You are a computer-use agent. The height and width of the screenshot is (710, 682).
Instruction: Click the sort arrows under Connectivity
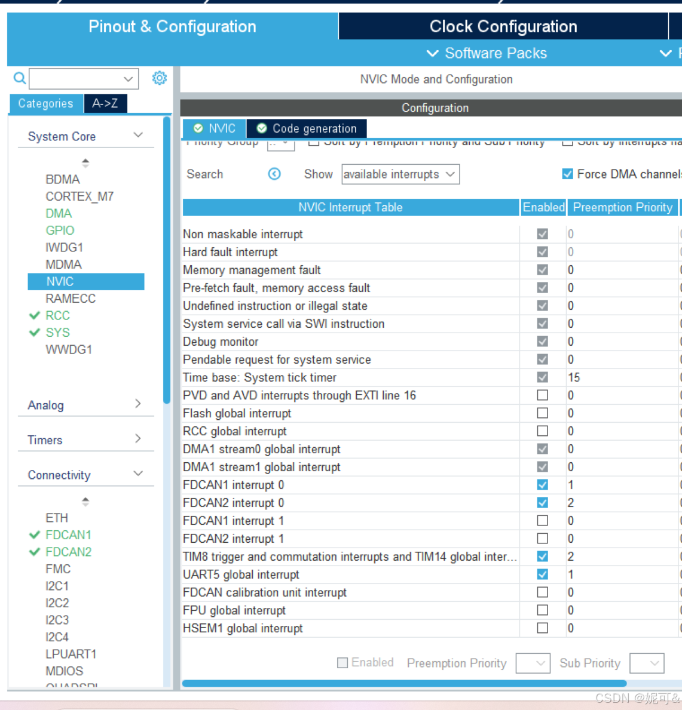coord(85,501)
